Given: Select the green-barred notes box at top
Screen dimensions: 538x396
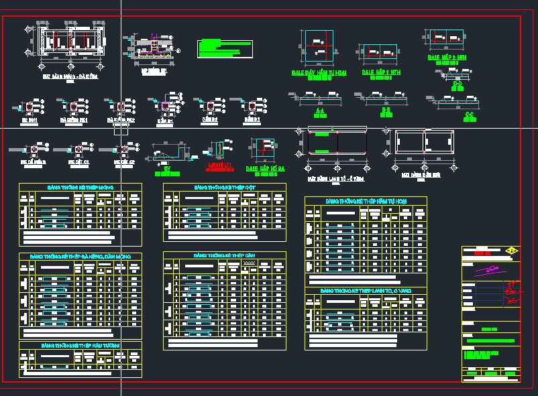Looking at the screenshot, I should [225, 49].
